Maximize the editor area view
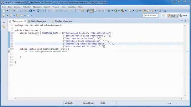Image resolution: width=191 pixels, height=107 pixels. pos(185,21)
